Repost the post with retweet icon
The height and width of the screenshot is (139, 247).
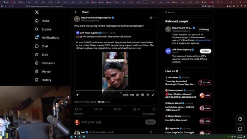[96, 109]
